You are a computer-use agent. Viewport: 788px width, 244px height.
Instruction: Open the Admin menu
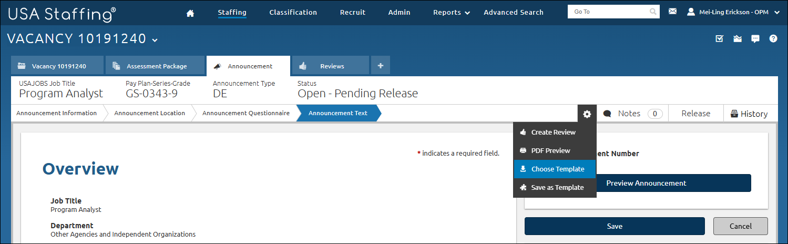pos(399,12)
